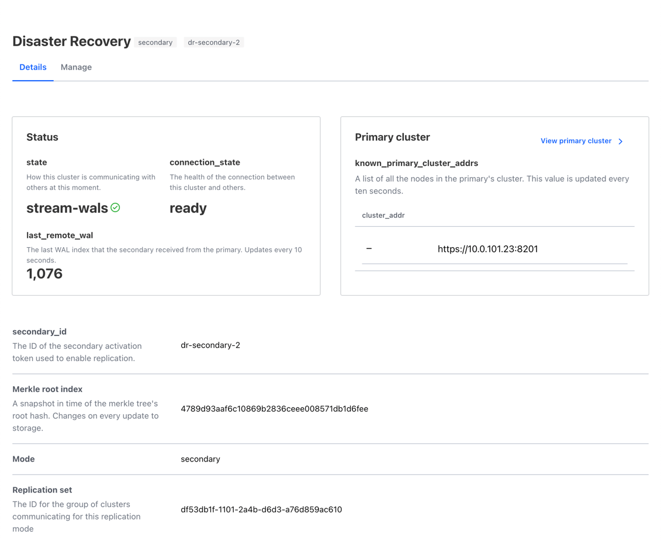Switch to the Manage tab

point(76,67)
